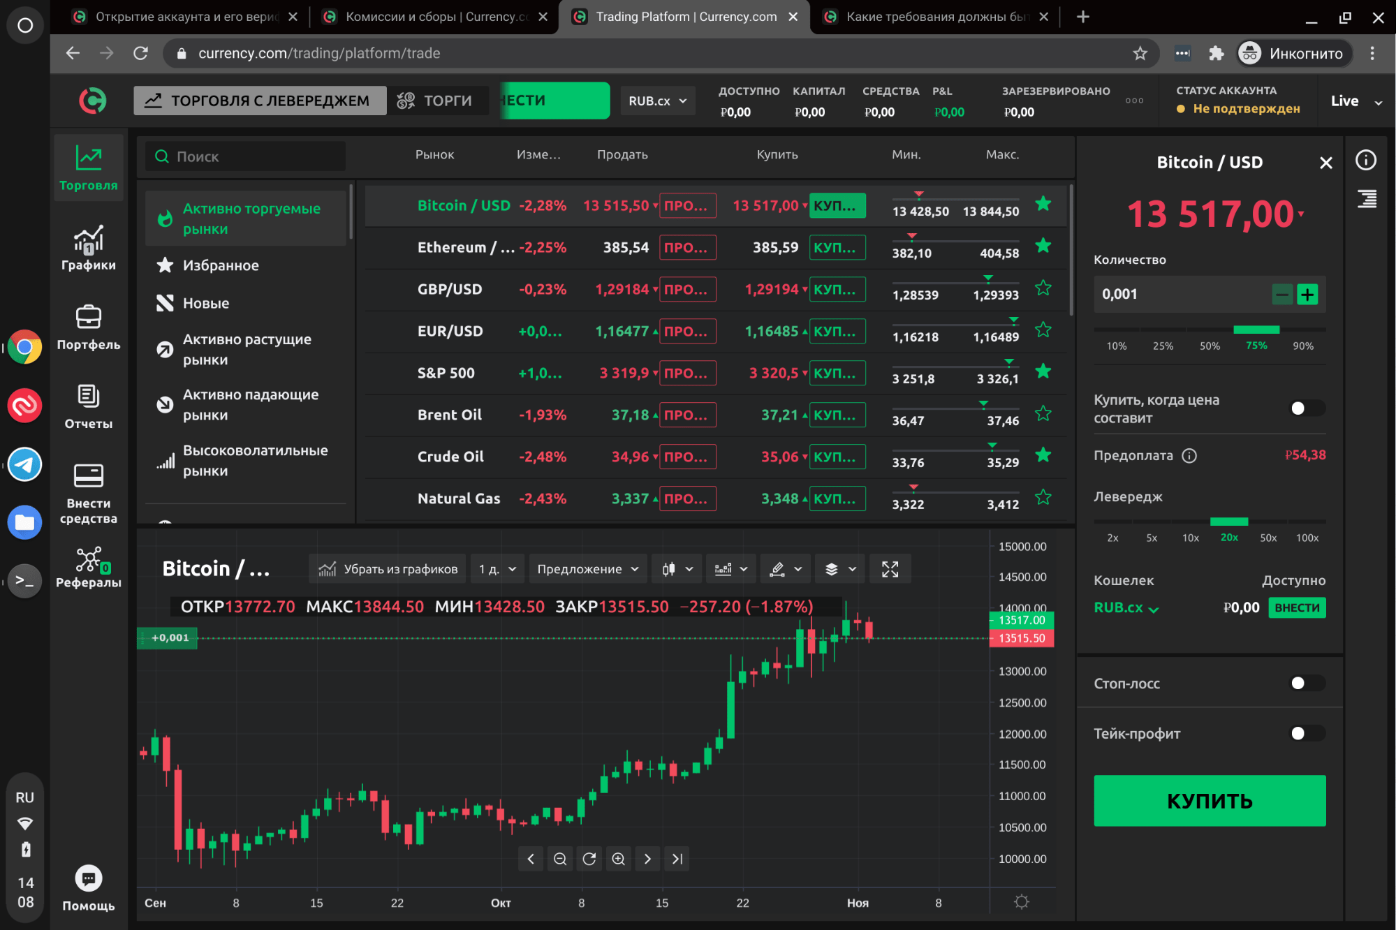Open the 1 д. timeframe dropdown
1396x930 pixels.
(x=497, y=569)
